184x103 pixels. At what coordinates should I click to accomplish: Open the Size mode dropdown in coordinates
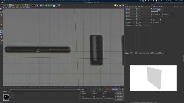click(x=98, y=98)
